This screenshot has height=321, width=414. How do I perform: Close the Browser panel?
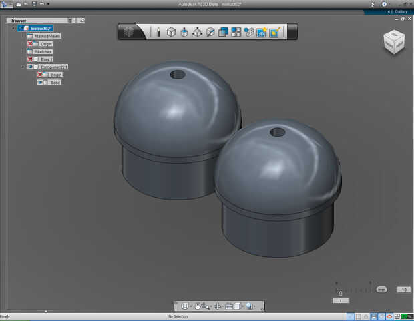pos(82,20)
